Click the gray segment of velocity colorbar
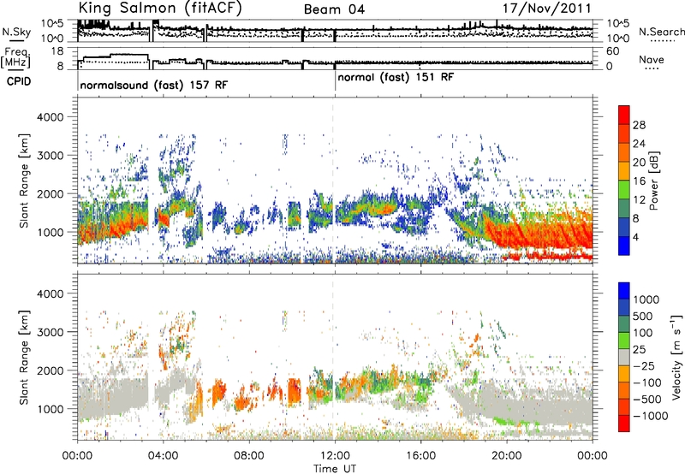The image size is (685, 474). coord(624,357)
